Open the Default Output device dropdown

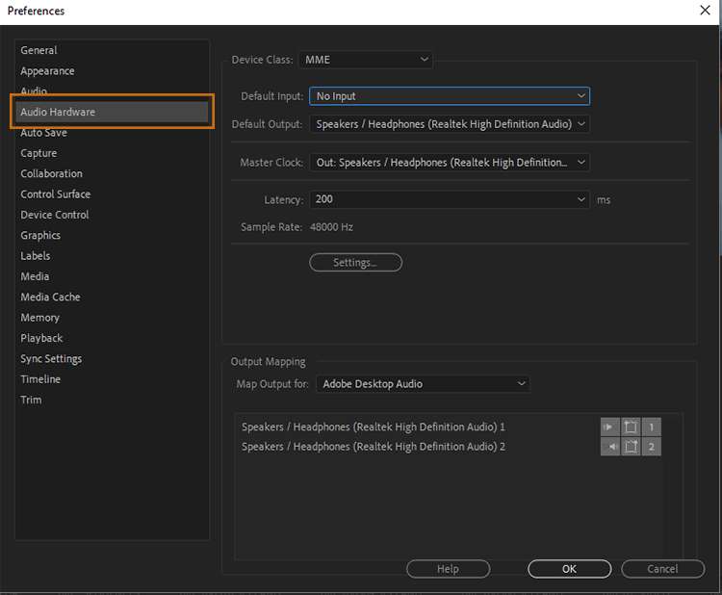449,124
